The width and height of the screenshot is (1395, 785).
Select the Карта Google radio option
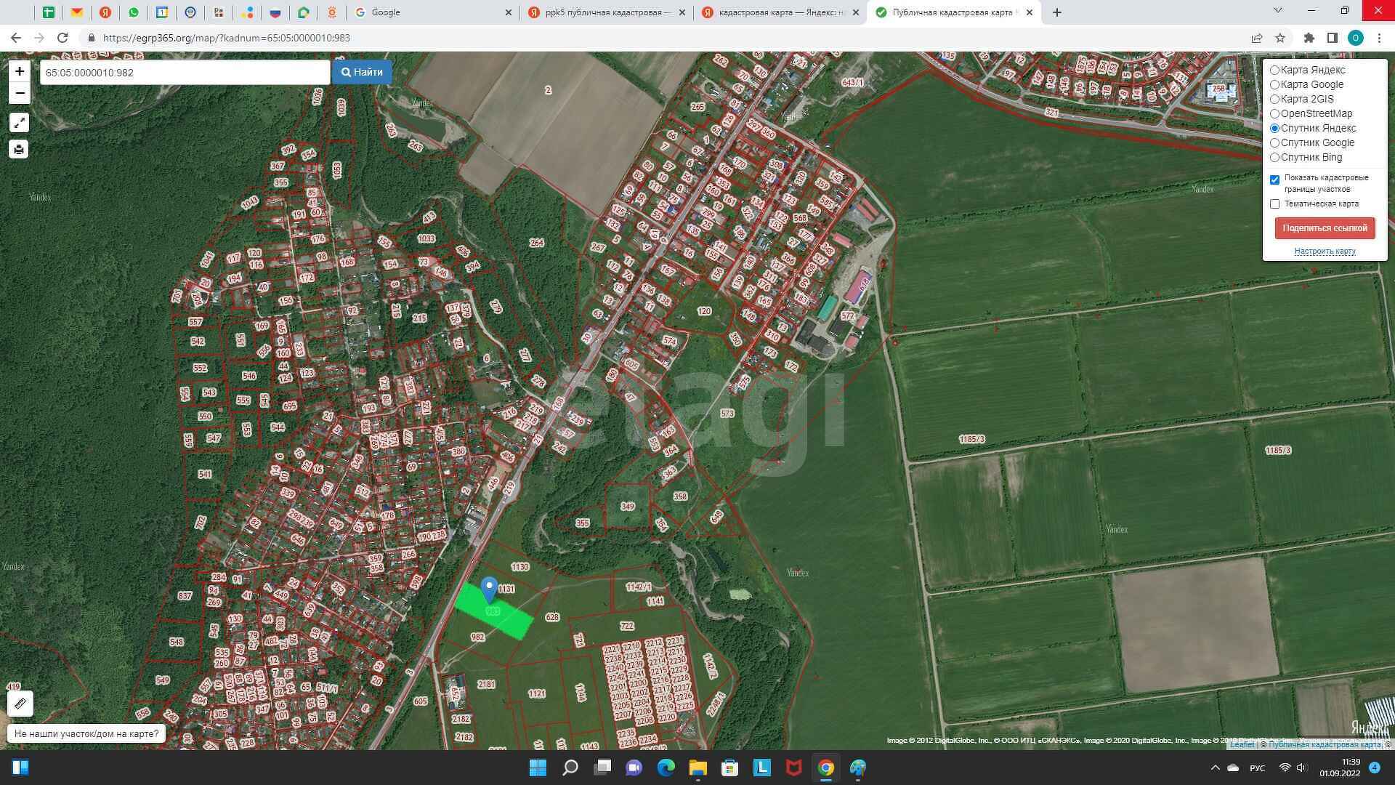1274,85
